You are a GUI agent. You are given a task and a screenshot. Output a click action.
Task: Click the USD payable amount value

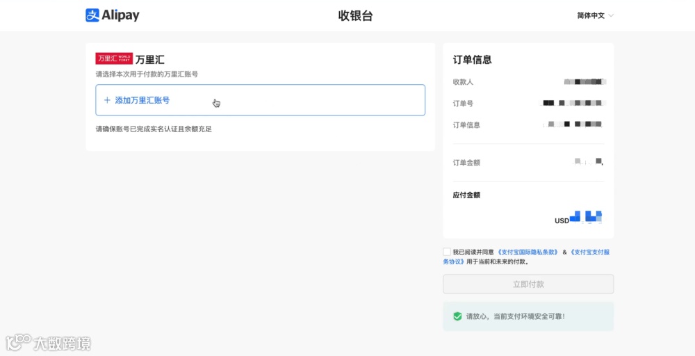click(578, 217)
